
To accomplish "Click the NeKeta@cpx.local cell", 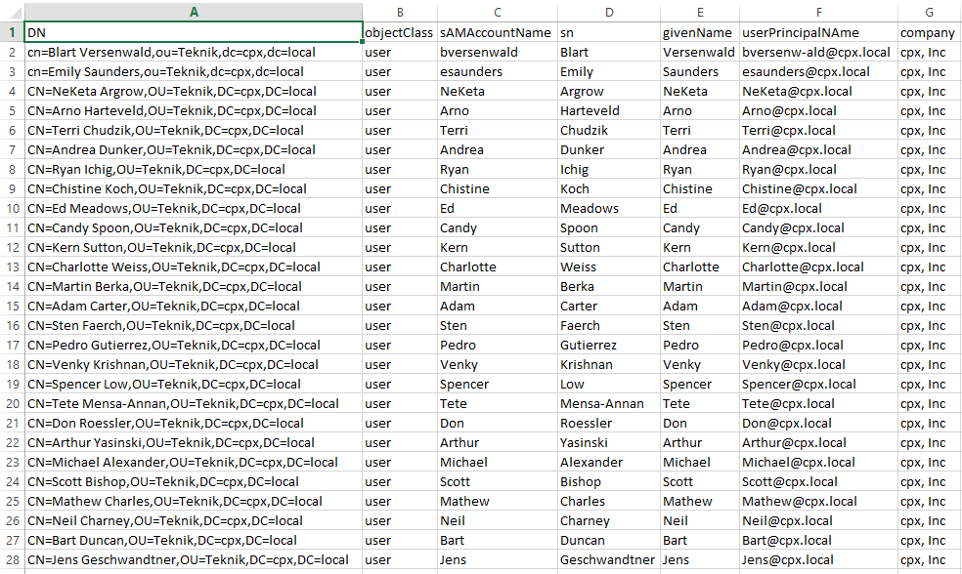I will [818, 92].
